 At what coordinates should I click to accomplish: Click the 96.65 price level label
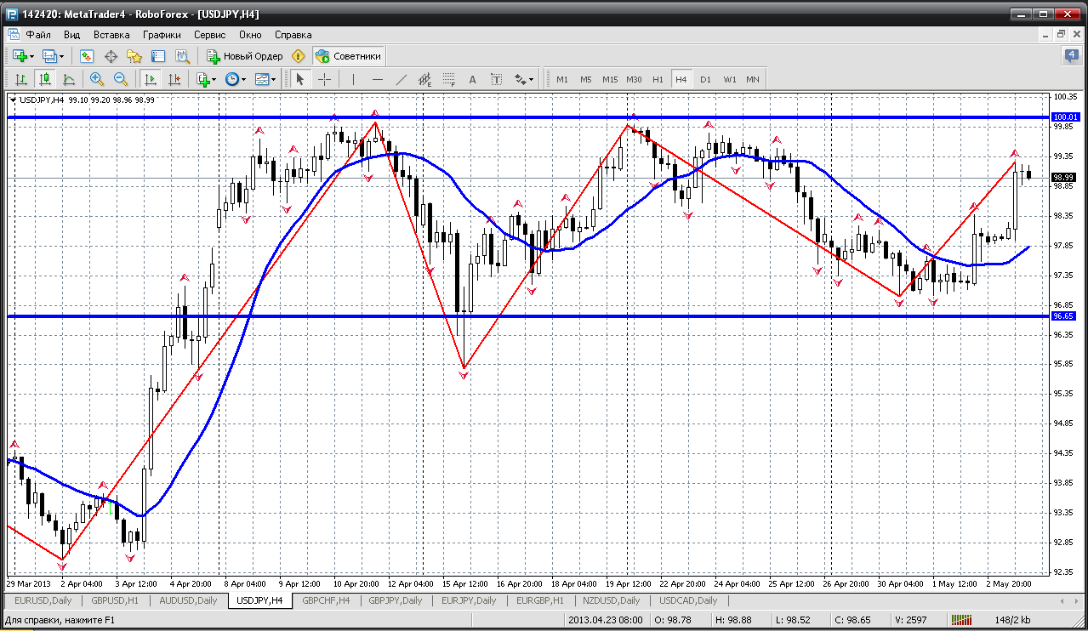1064,315
